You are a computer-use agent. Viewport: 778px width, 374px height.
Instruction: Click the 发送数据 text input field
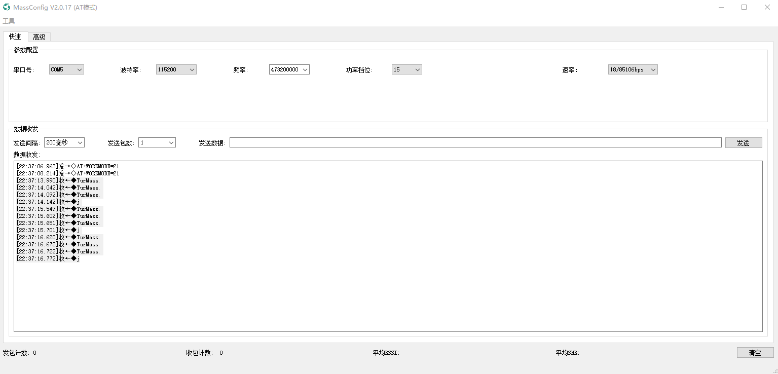coord(475,143)
